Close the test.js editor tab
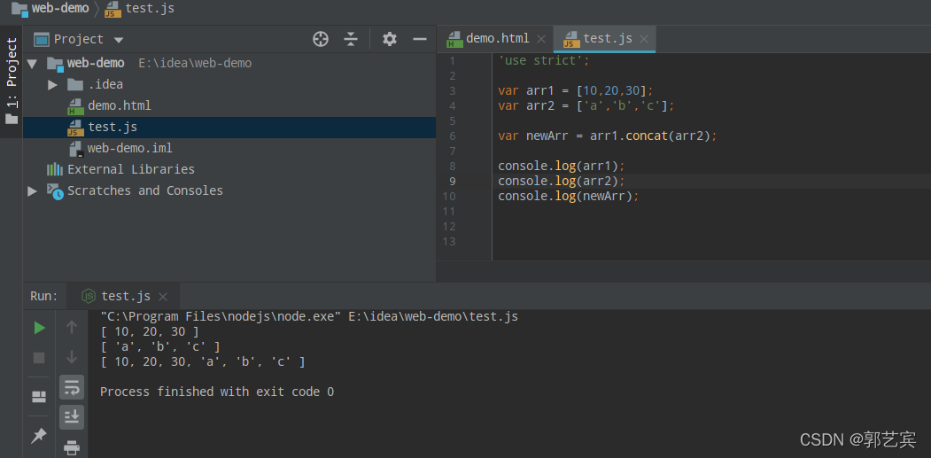Viewport: 931px width, 458px height. (x=644, y=39)
